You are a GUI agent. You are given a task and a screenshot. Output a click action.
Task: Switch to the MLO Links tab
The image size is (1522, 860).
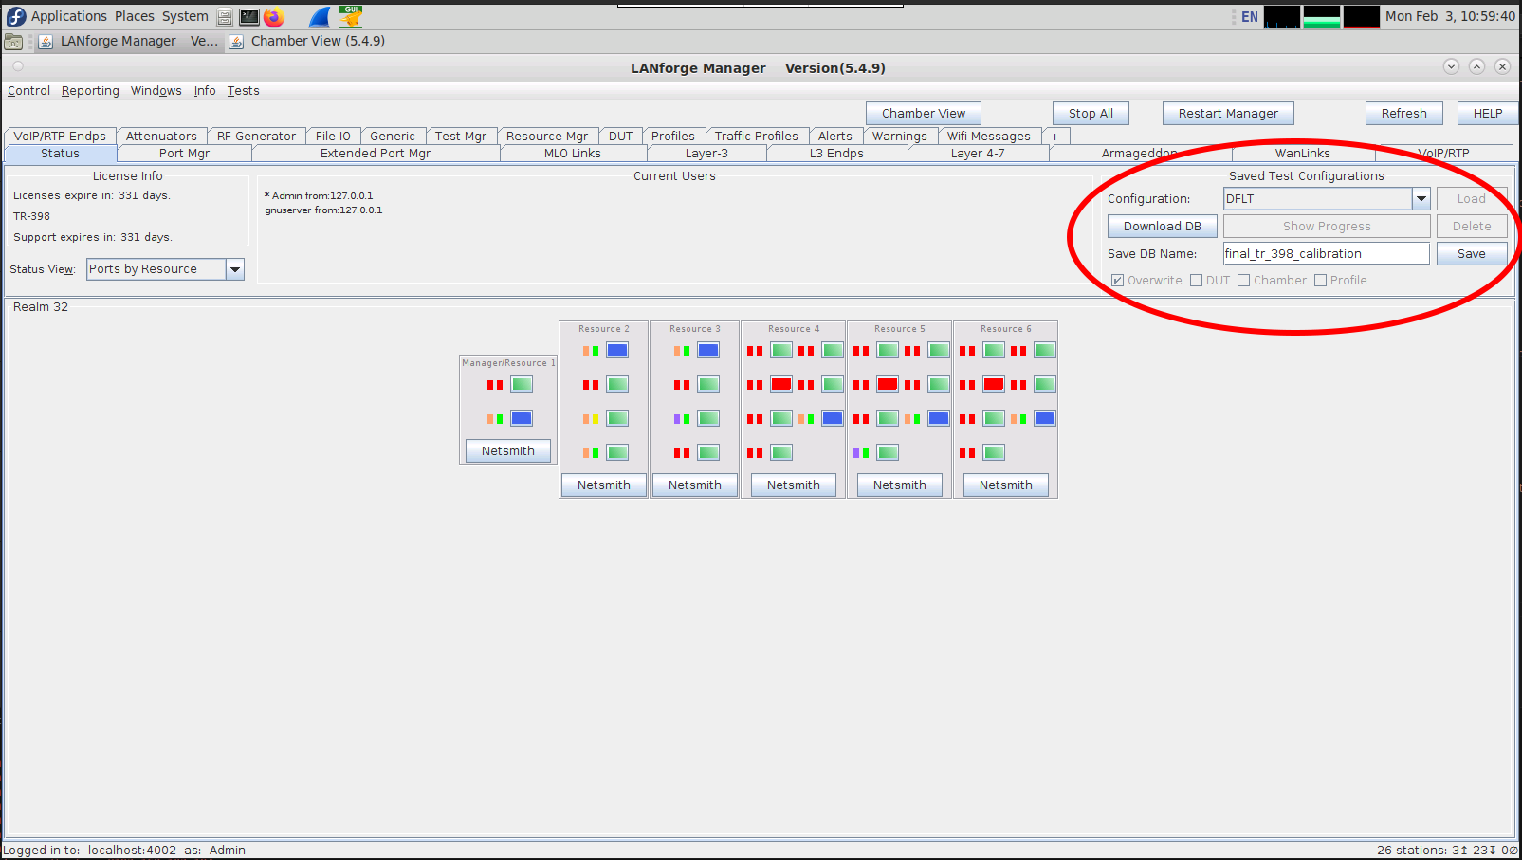point(573,154)
